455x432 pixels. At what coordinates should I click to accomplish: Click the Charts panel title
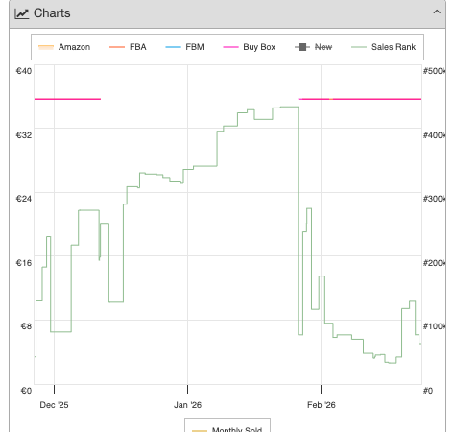click(x=52, y=13)
